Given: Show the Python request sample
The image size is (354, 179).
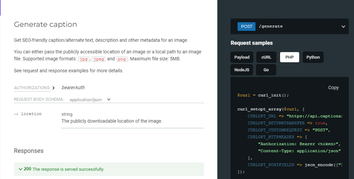Looking at the screenshot, I should (313, 57).
